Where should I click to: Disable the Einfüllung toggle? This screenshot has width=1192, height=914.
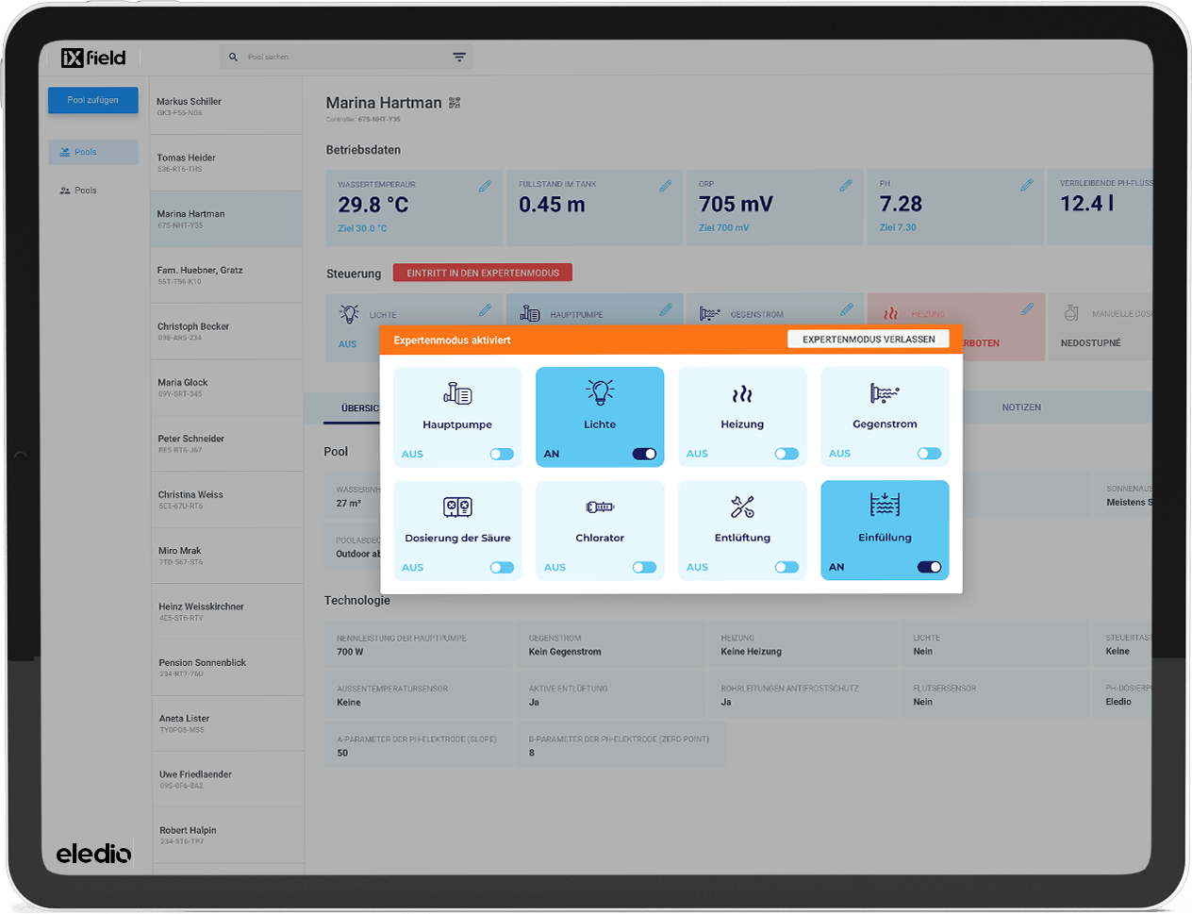929,567
